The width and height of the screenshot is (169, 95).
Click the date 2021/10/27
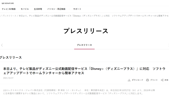pyautogui.click(x=8, y=78)
